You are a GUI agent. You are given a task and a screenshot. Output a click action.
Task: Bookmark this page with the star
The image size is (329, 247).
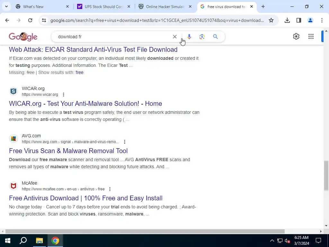271,20
